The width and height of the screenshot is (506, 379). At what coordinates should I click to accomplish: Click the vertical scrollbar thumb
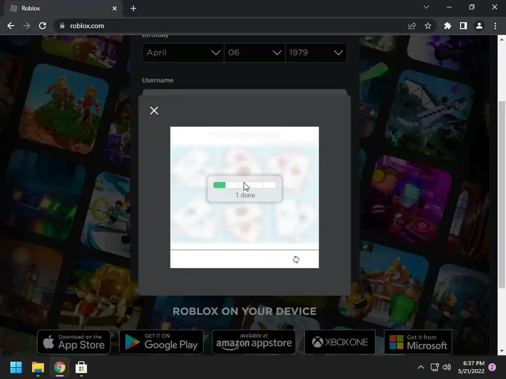click(502, 194)
